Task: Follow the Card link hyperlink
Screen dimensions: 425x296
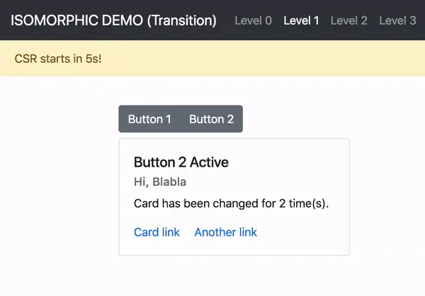Action: 157,232
